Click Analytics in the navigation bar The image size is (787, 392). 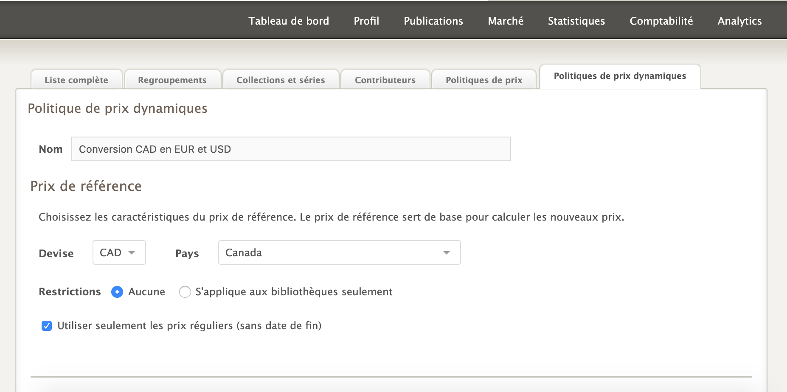click(x=739, y=21)
